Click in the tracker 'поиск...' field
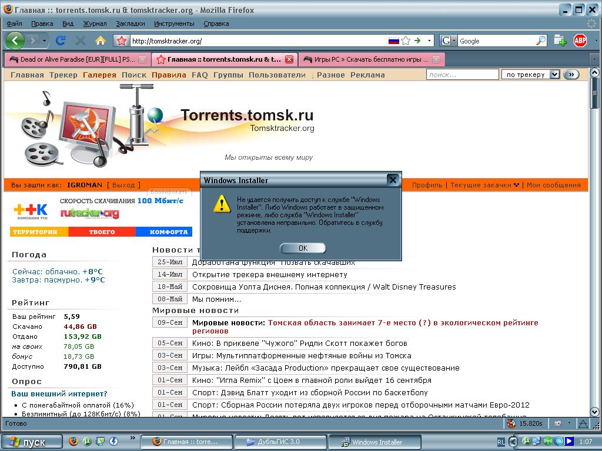This screenshot has height=451, width=602. point(462,75)
